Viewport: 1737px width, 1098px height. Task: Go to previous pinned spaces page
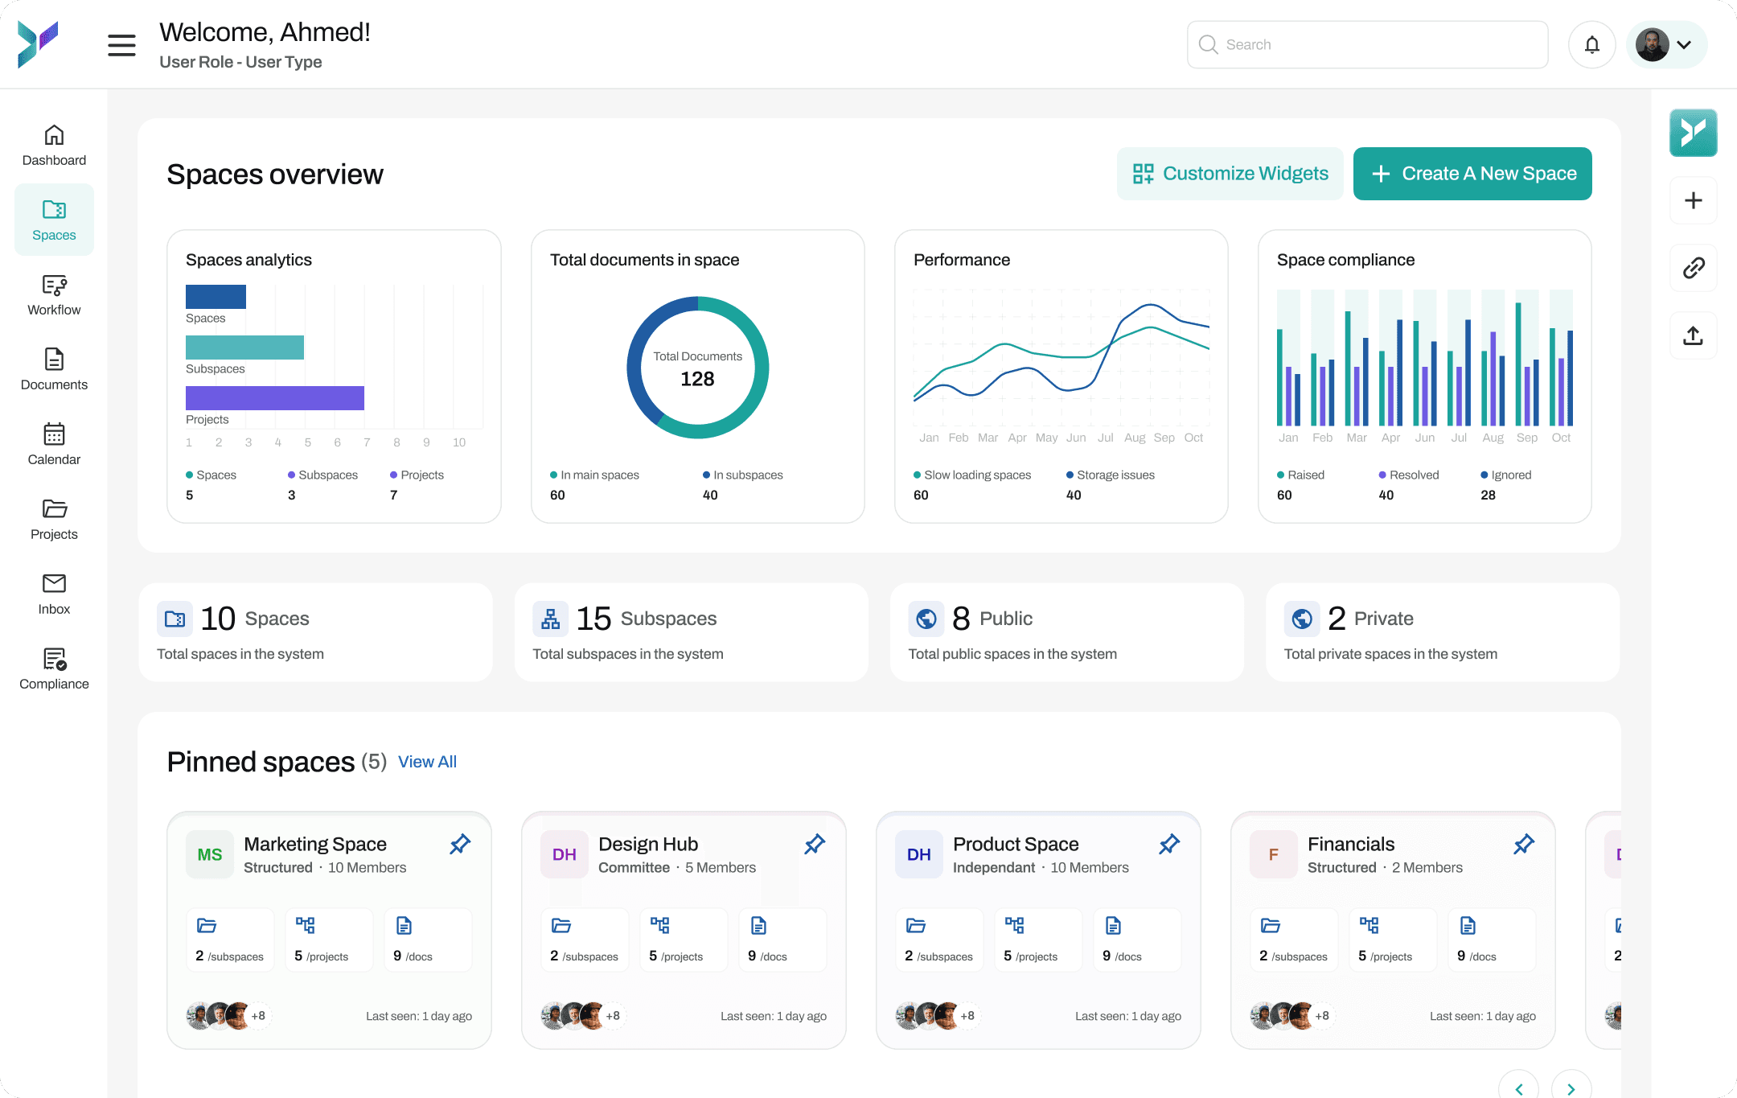[1519, 1088]
